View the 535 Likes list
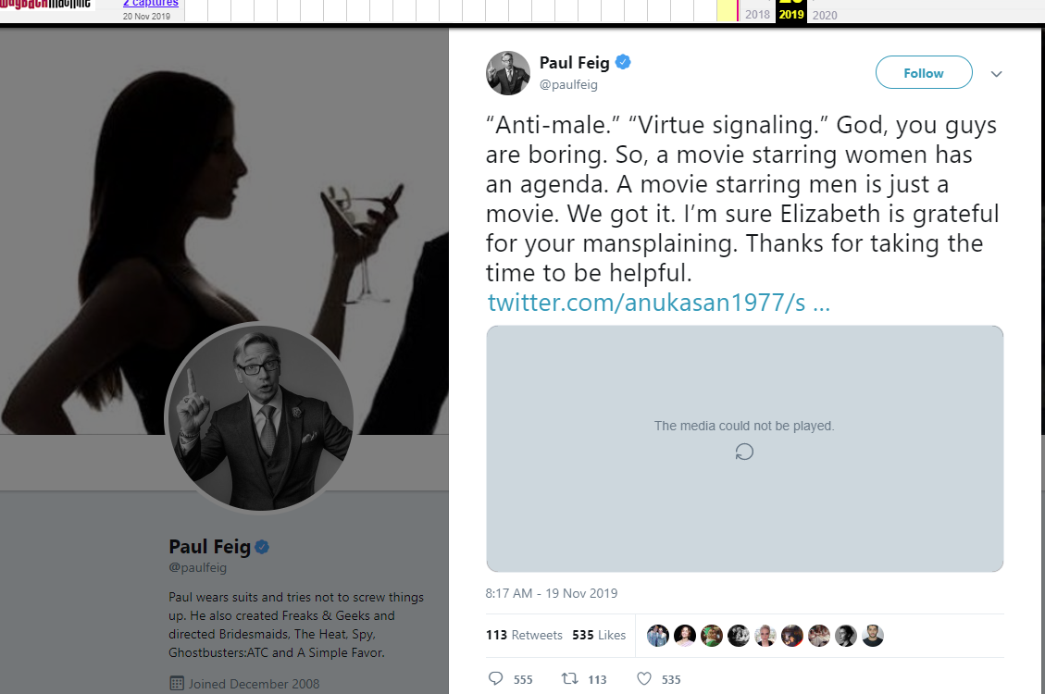Image resolution: width=1045 pixels, height=694 pixels. (x=599, y=635)
